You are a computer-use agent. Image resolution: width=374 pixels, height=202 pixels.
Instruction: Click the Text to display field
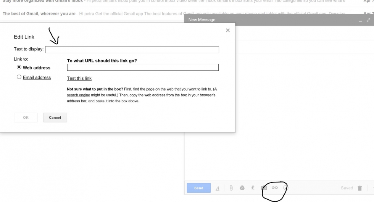click(132, 49)
